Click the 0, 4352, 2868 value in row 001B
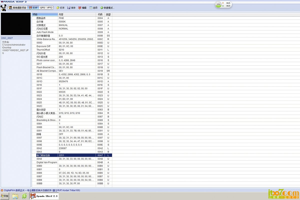The height and width of the screenshot is (200, 300). [x=74, y=74]
